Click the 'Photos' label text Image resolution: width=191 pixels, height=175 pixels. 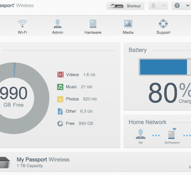click(72, 99)
